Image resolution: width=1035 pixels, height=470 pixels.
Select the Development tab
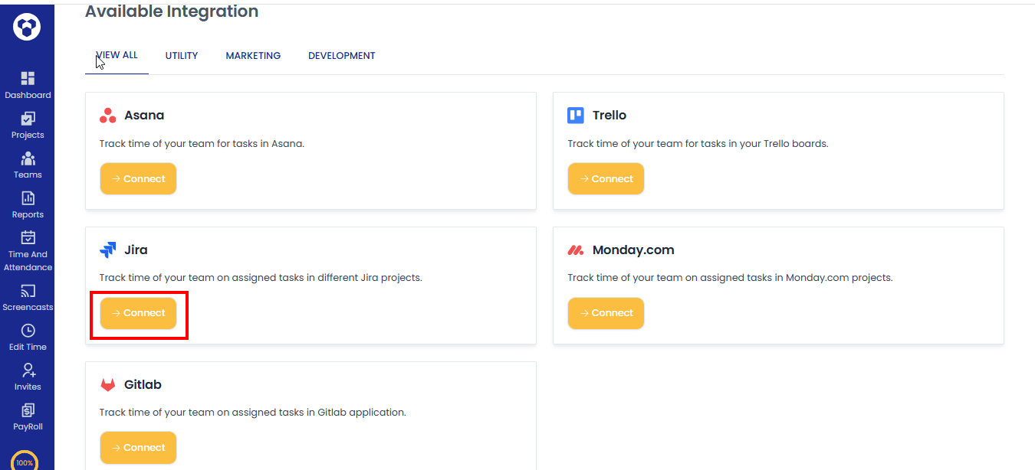[x=342, y=56]
